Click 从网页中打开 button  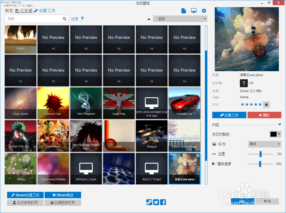point(63,203)
